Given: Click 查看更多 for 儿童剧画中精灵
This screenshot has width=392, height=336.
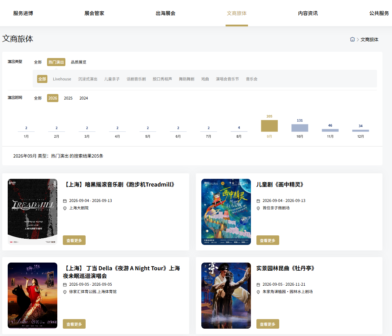Looking at the screenshot, I should [x=268, y=240].
